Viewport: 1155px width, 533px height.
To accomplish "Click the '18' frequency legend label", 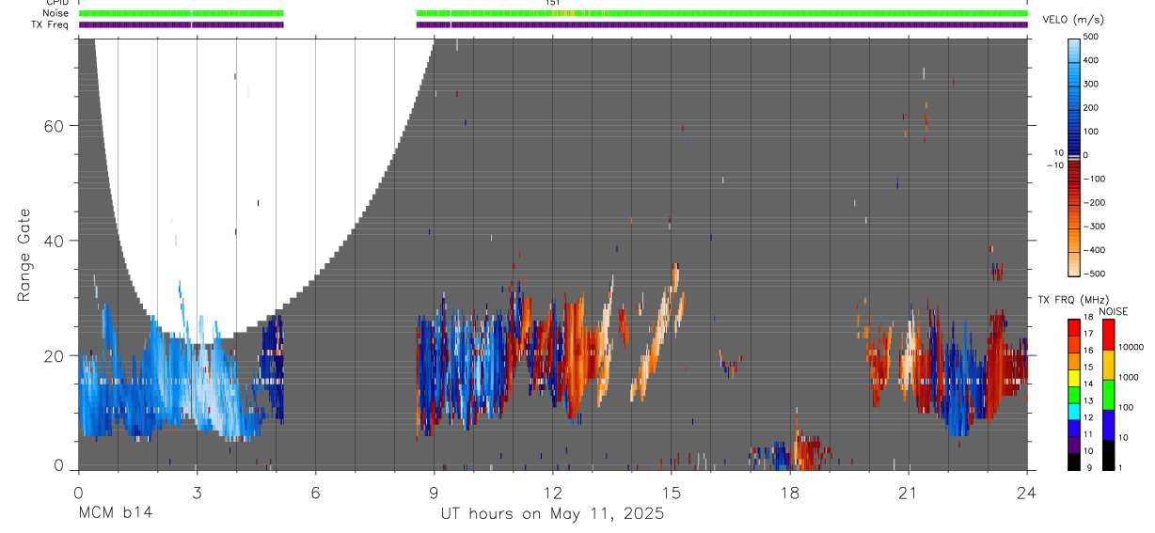I will pos(1088,318).
